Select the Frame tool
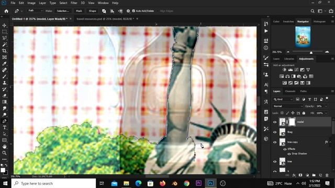 4,57
